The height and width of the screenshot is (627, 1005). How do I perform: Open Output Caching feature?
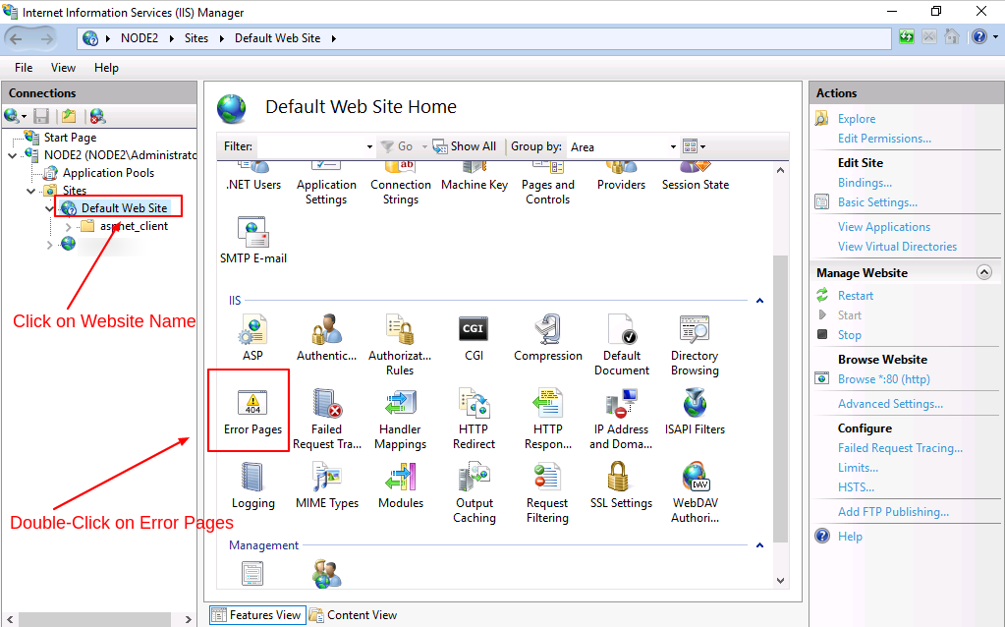[475, 492]
